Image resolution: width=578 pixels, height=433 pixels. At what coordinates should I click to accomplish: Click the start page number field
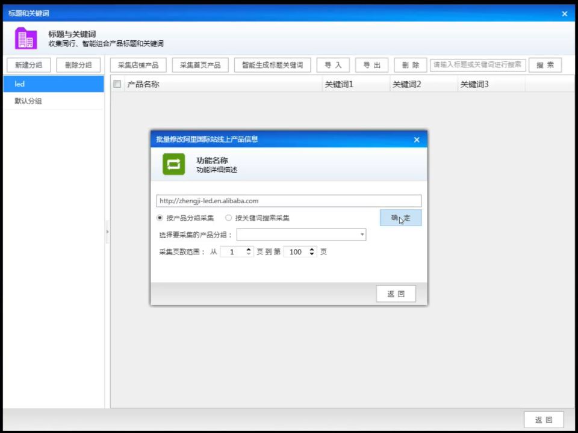(232, 252)
